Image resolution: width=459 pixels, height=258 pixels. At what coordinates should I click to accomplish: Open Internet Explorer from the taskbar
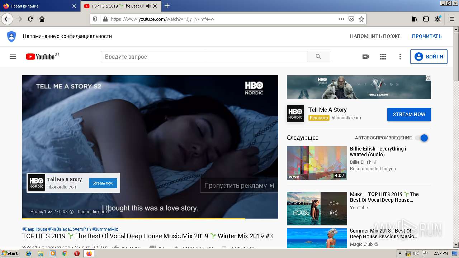click(x=29, y=253)
